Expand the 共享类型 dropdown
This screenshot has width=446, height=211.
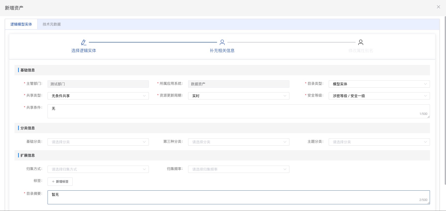[98, 96]
